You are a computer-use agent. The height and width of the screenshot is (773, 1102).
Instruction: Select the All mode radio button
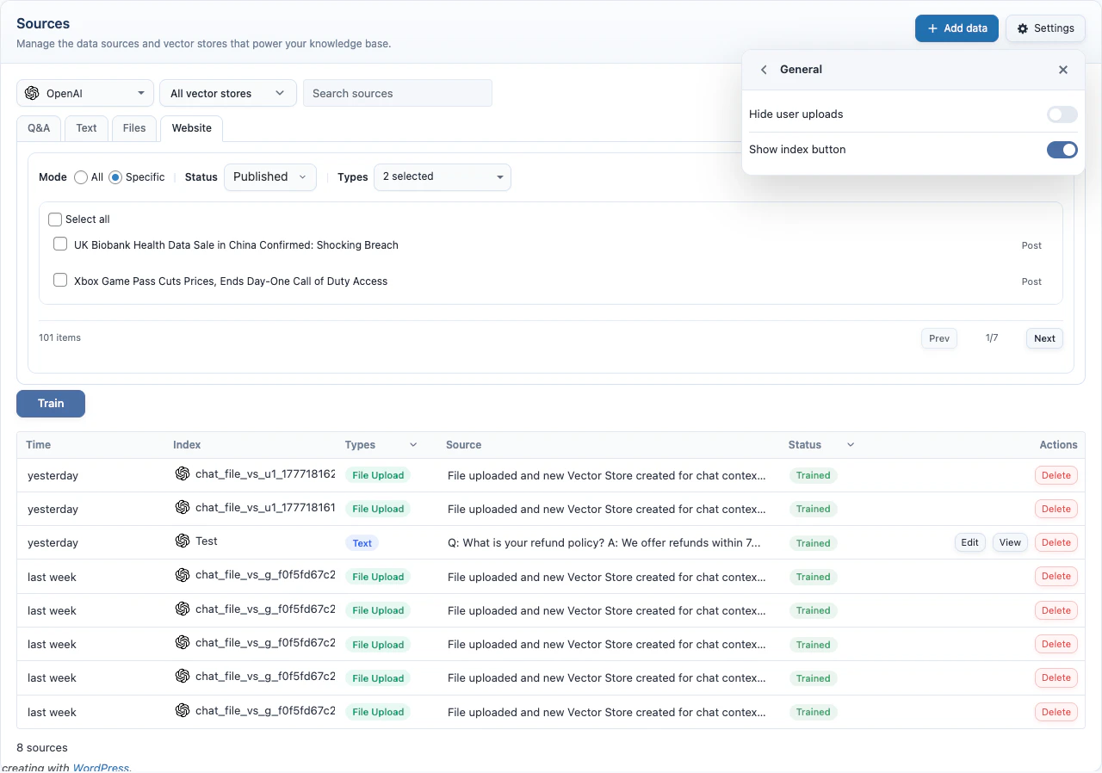(82, 177)
